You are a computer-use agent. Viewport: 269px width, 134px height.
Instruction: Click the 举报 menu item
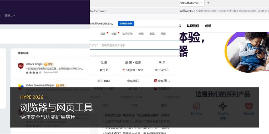tap(141, 34)
